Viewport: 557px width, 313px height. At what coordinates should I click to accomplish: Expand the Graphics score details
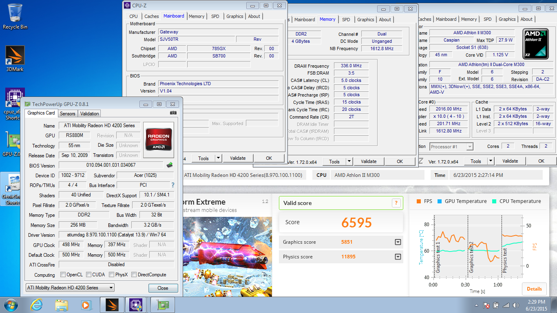point(398,242)
